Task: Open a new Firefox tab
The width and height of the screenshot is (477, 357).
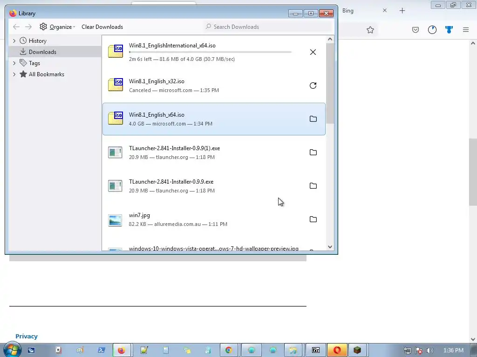Action: (402, 11)
